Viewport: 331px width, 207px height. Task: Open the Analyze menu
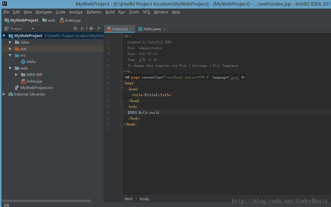[x=76, y=12]
